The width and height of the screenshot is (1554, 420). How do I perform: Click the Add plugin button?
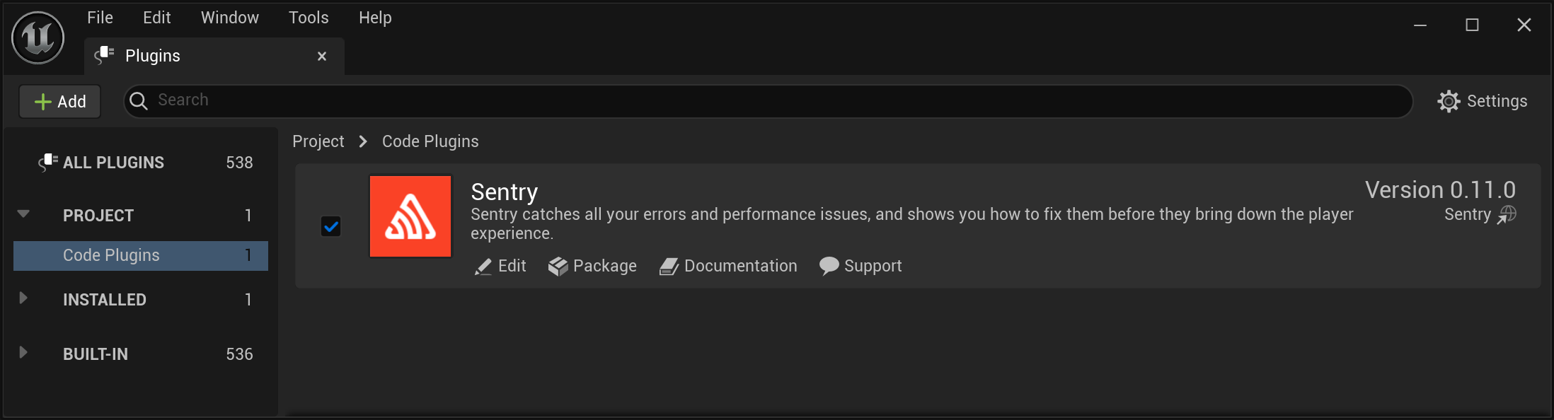pyautogui.click(x=60, y=102)
